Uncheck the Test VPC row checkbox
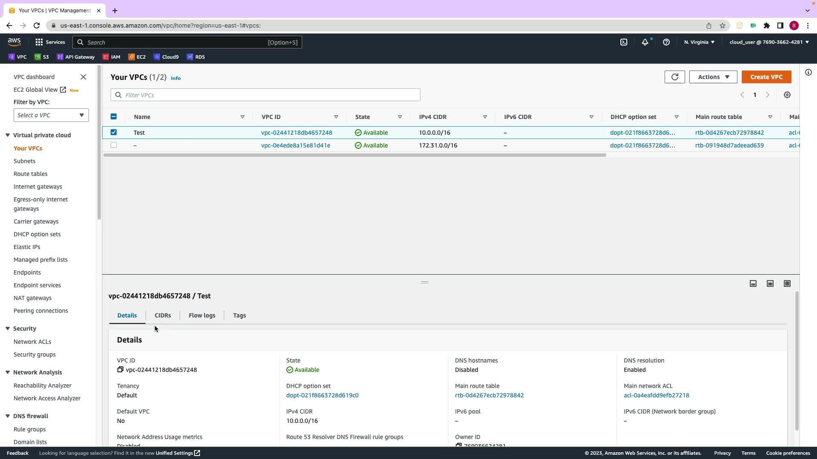Image resolution: width=817 pixels, height=459 pixels. pyautogui.click(x=114, y=132)
